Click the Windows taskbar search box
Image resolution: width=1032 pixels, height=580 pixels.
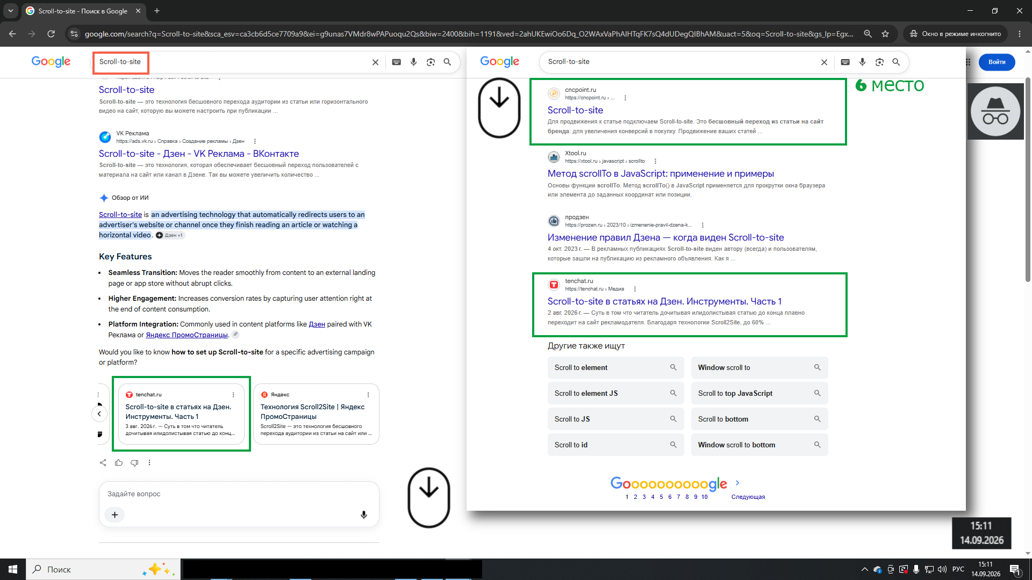103,569
